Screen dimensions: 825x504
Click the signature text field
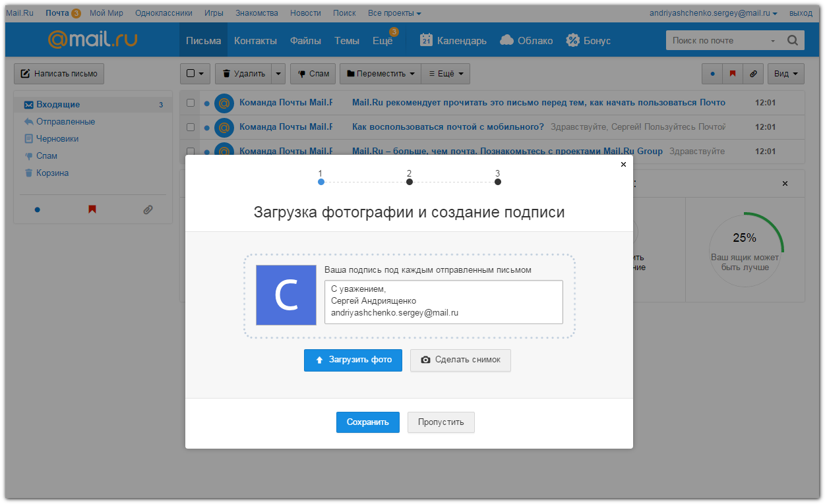click(444, 302)
